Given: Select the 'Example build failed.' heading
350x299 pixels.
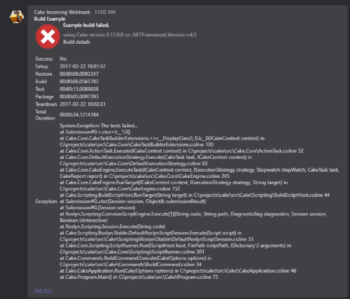Looking at the screenshot, I should point(86,26).
